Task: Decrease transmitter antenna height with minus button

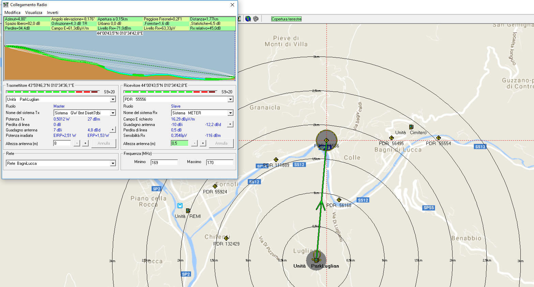Action: [x=77, y=143]
